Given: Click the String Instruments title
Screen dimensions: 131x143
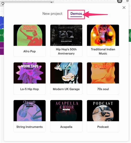Looking at the screenshot, I should click(x=30, y=127).
